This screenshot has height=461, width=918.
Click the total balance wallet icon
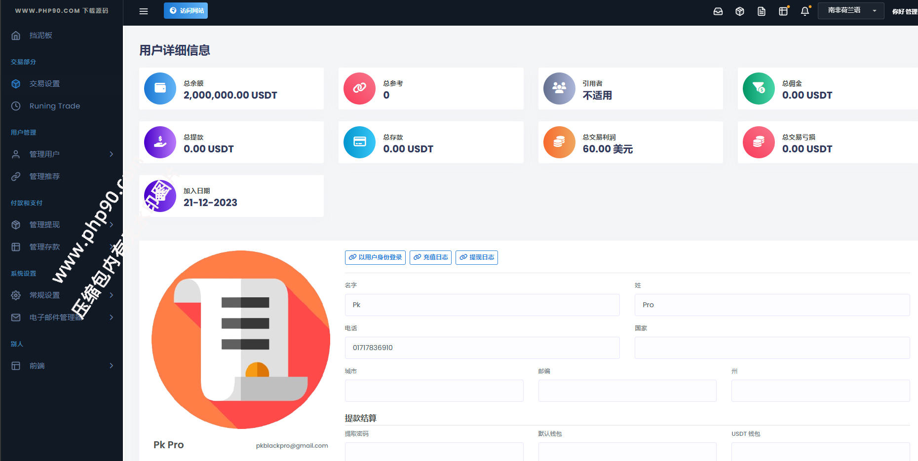[x=160, y=89]
